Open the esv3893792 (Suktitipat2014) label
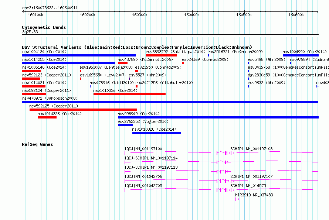This screenshot has height=220, width=329. pos(176,52)
